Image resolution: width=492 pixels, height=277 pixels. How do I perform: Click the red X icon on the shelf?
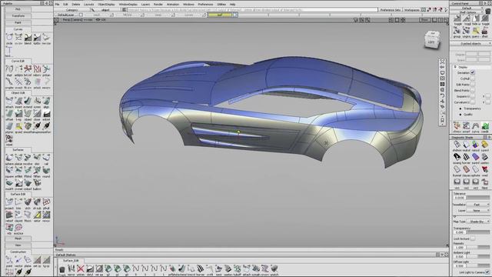click(81, 269)
